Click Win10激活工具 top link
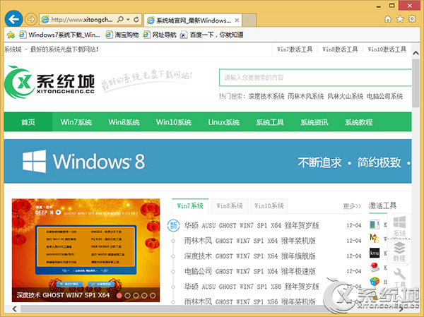 pyautogui.click(x=387, y=49)
